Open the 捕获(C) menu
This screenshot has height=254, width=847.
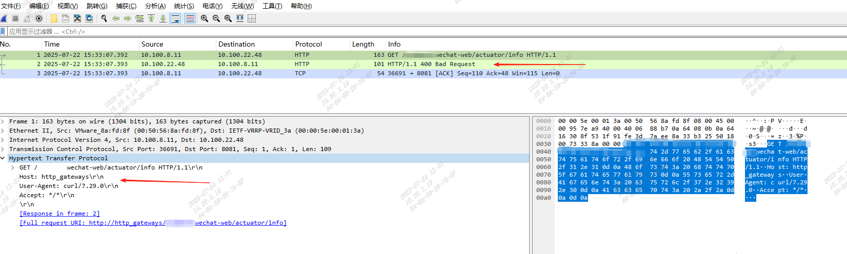tap(126, 6)
